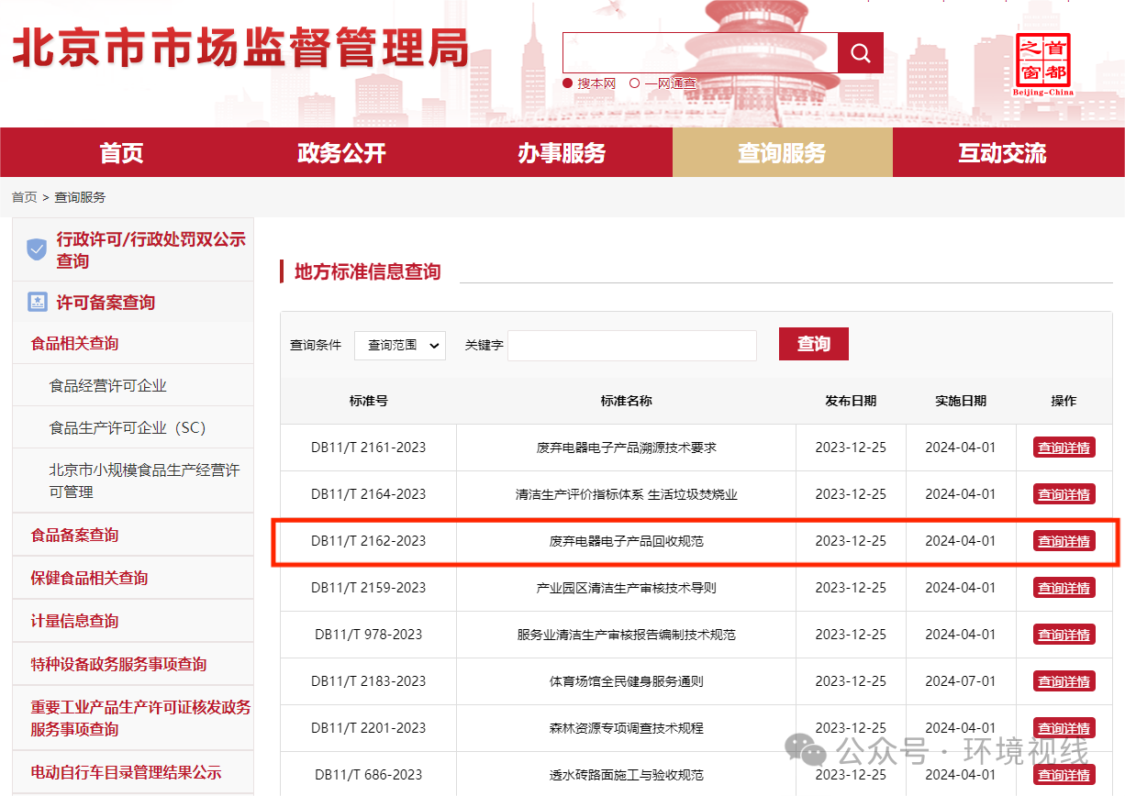Click the Beijing-China capital window logo
Image resolution: width=1125 pixels, height=796 pixels.
coord(1043,64)
